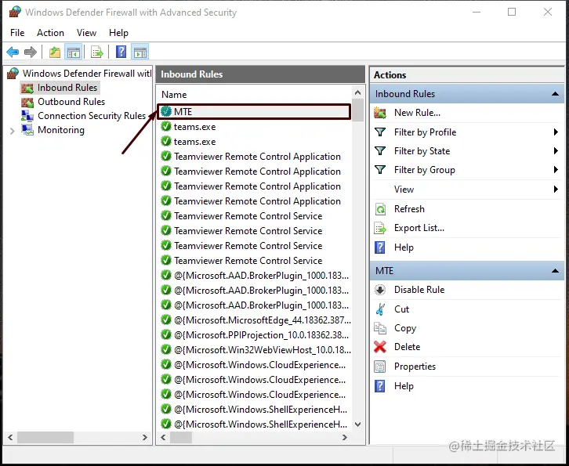
Task: Click rules list vertical scrollbar down arrow
Action: (x=358, y=424)
